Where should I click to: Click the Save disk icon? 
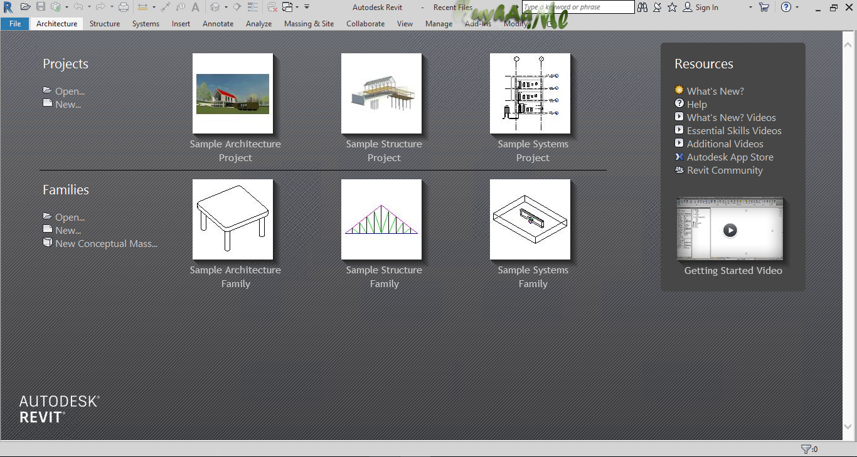(x=41, y=7)
